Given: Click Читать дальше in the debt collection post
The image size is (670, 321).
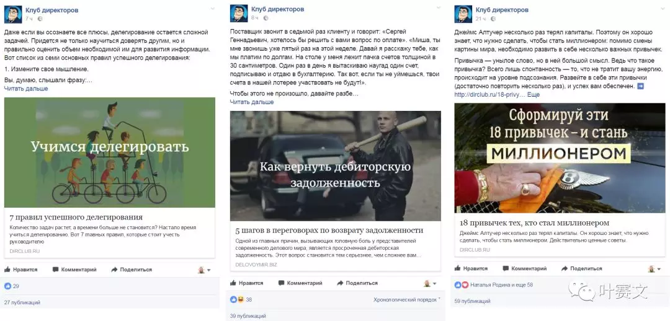Looking at the screenshot, I should (x=252, y=102).
